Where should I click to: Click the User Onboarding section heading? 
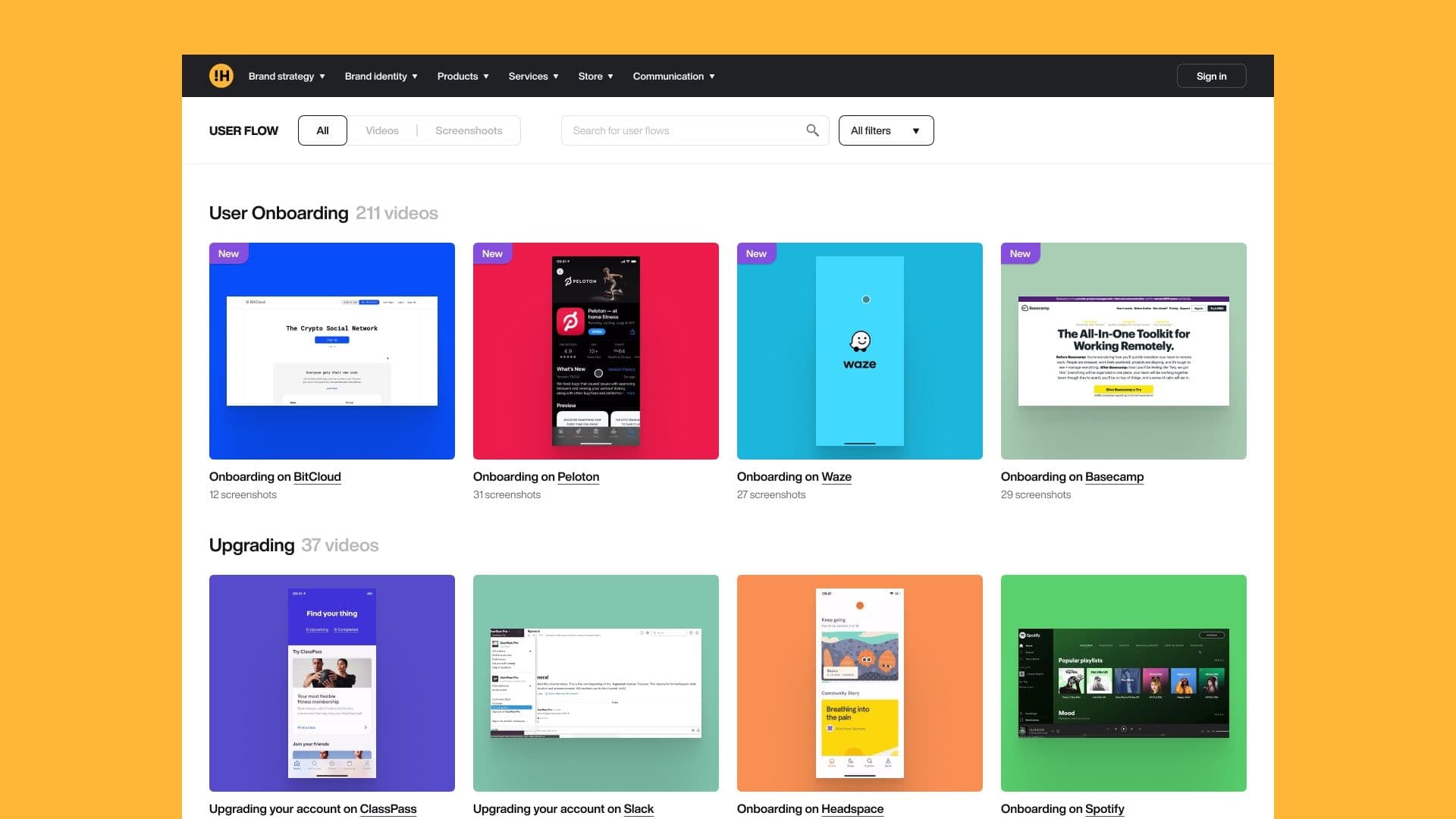(278, 213)
